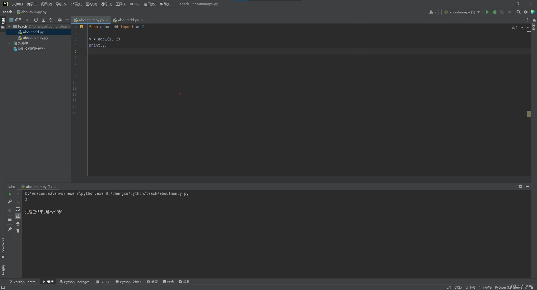
Task: Open 服务 tool window
Action: [x=184, y=282]
